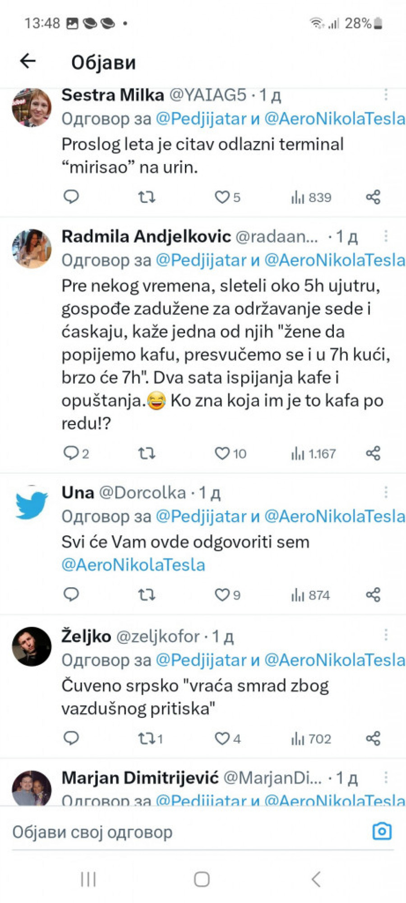Image resolution: width=406 pixels, height=903 pixels.
Task: Retweet Željko's reply
Action: click(147, 739)
